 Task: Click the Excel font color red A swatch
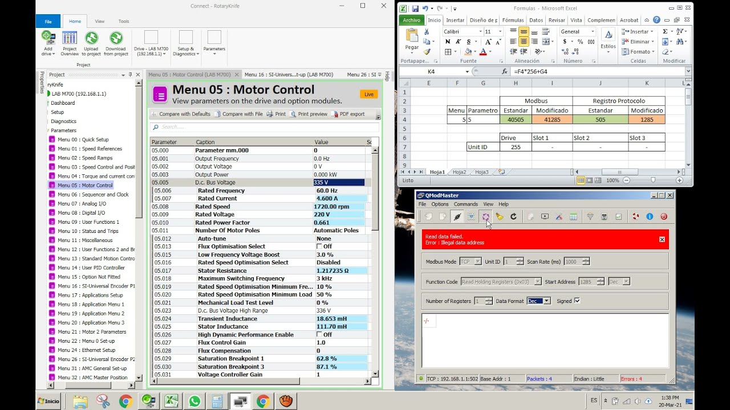click(482, 52)
